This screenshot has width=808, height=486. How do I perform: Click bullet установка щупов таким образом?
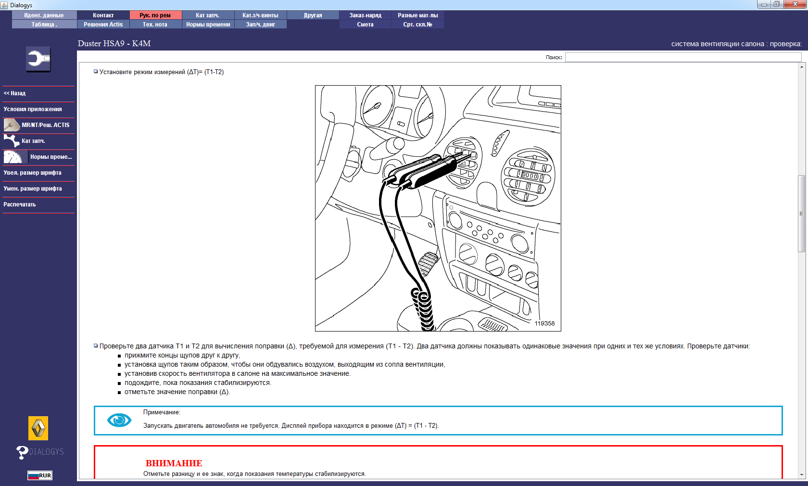point(285,365)
